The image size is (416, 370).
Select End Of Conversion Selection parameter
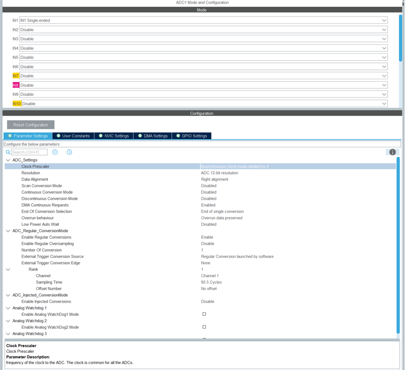(47, 212)
